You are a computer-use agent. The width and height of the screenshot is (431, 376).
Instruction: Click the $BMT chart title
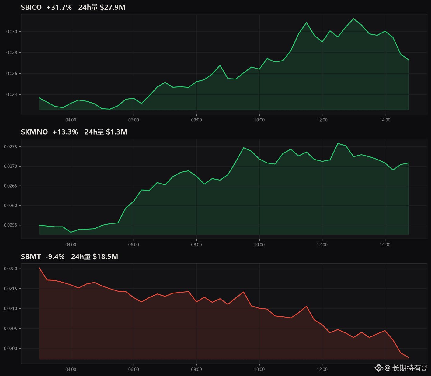(x=31, y=257)
